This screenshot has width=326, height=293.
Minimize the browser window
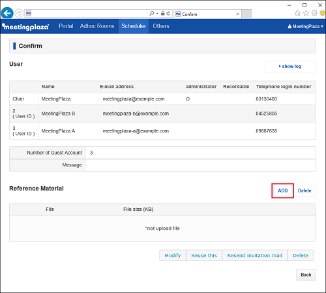point(289,5)
